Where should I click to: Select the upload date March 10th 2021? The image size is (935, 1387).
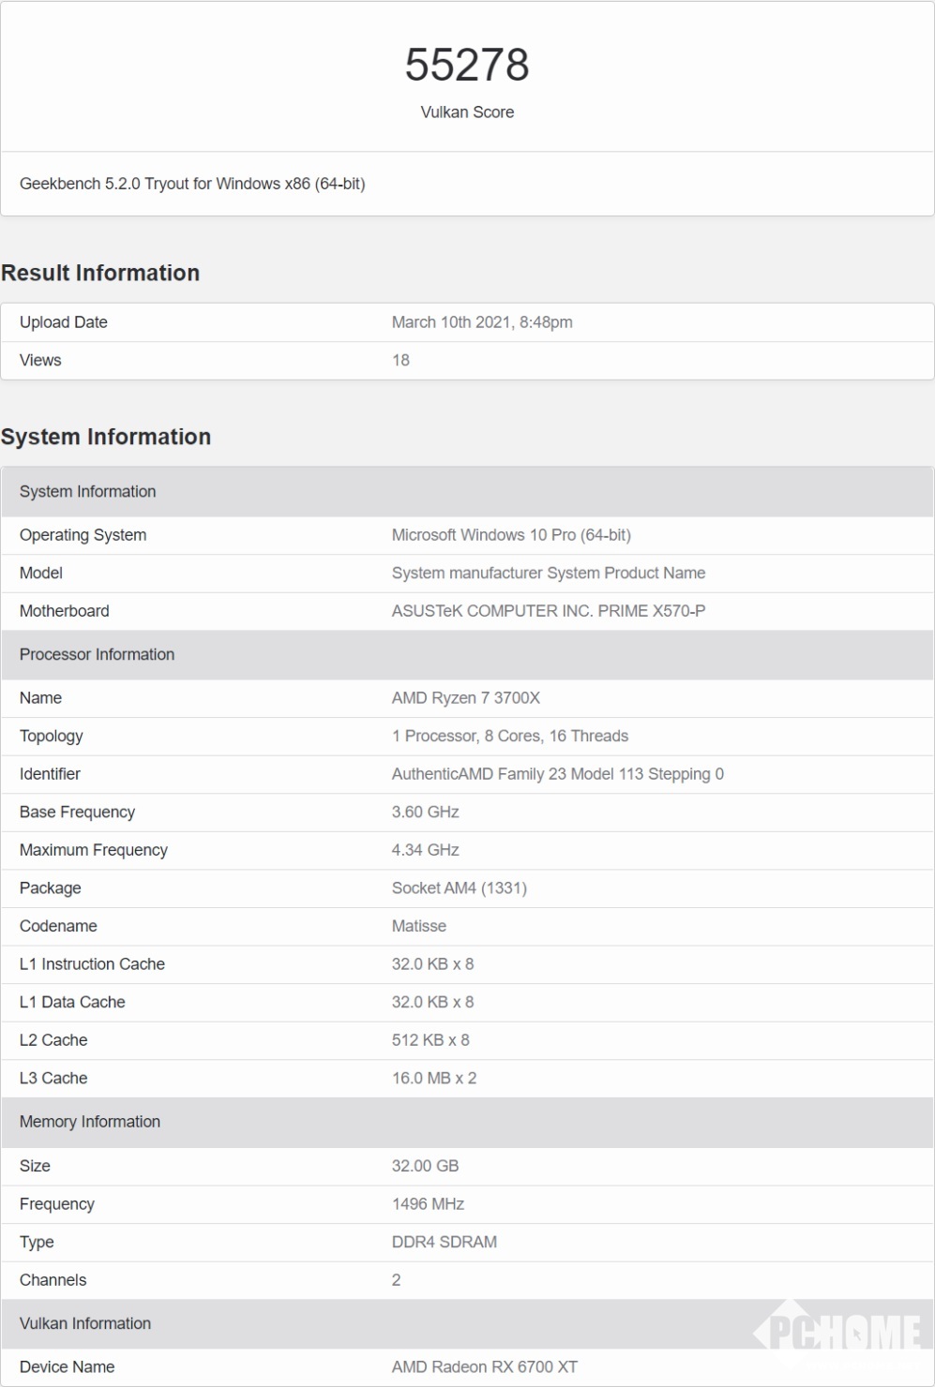point(482,322)
